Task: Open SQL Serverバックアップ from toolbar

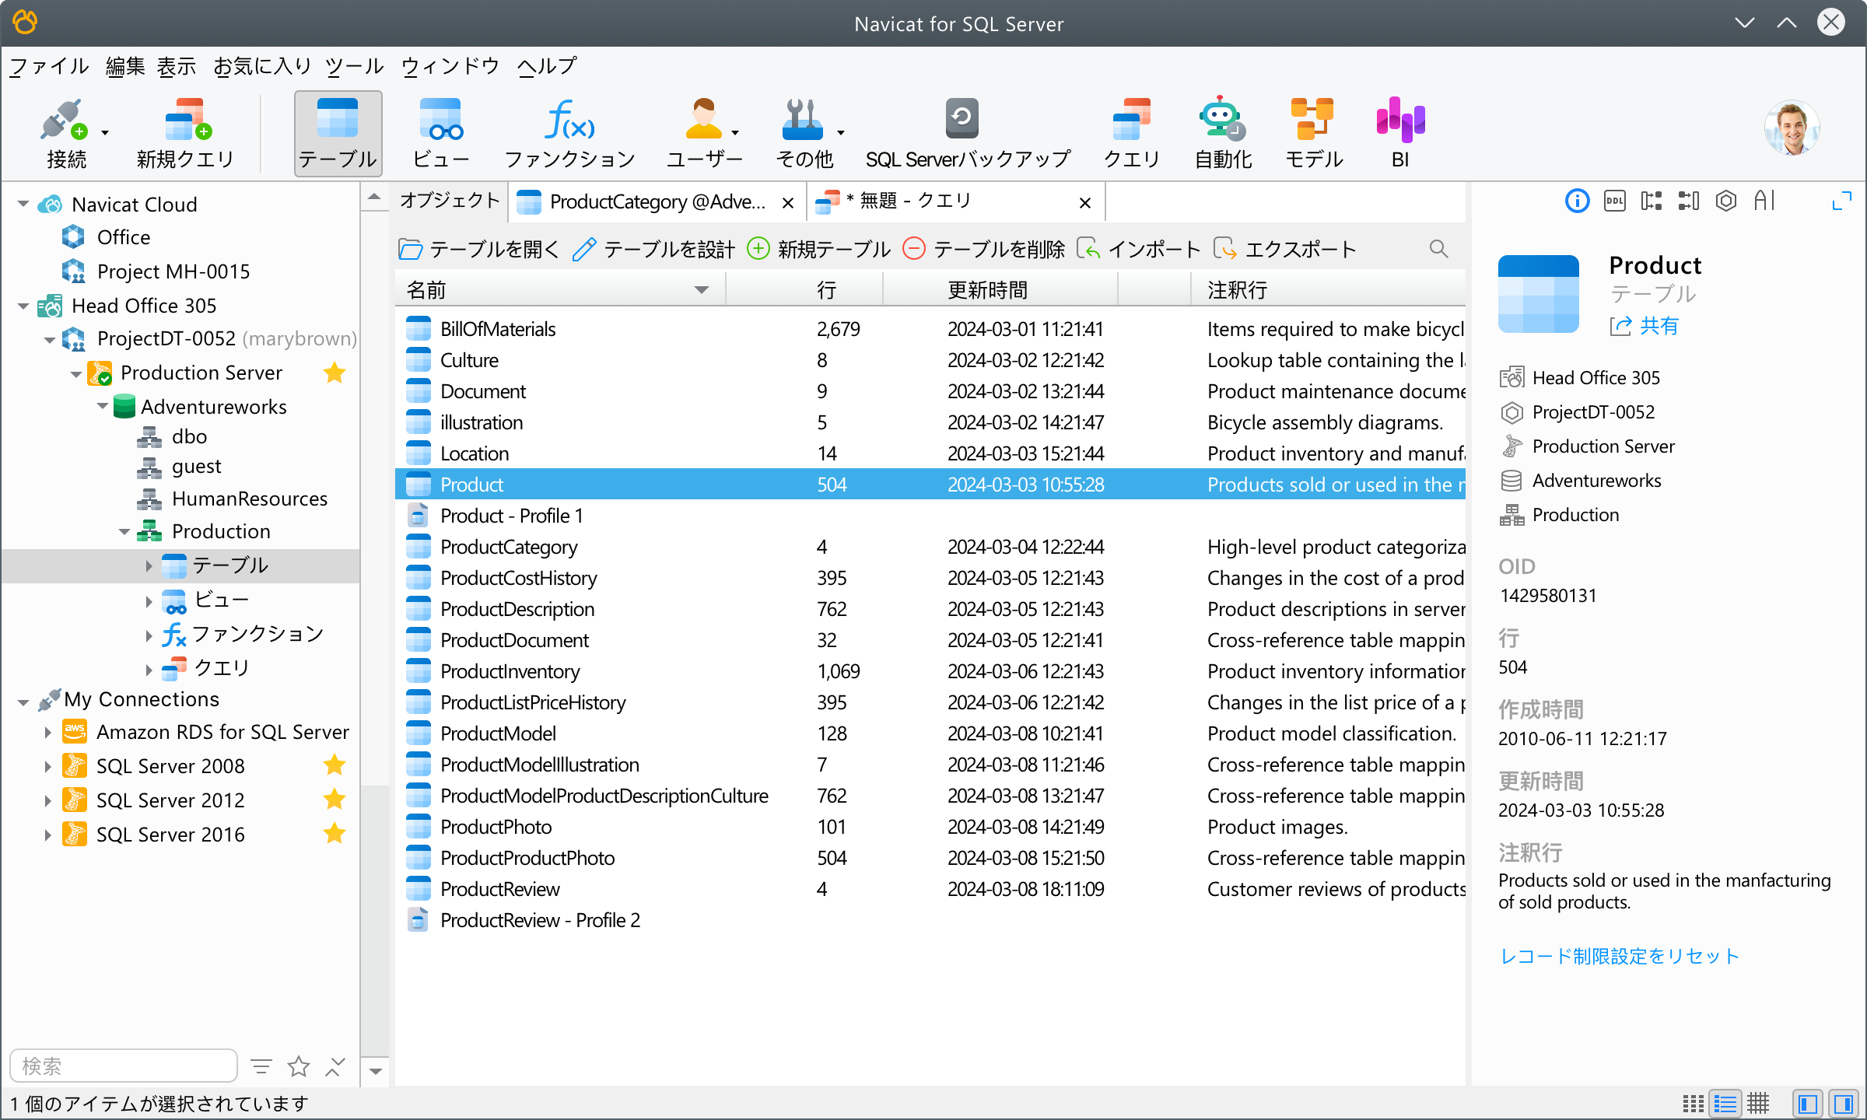Action: pos(968,134)
